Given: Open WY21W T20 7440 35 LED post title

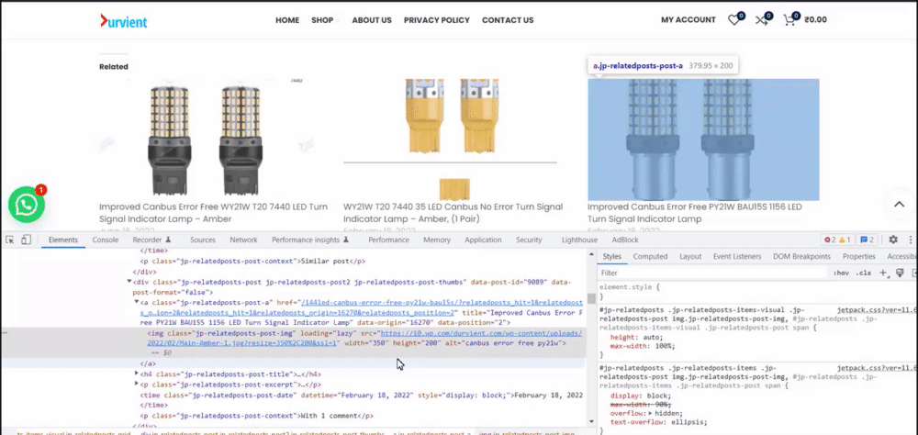Looking at the screenshot, I should [x=453, y=213].
